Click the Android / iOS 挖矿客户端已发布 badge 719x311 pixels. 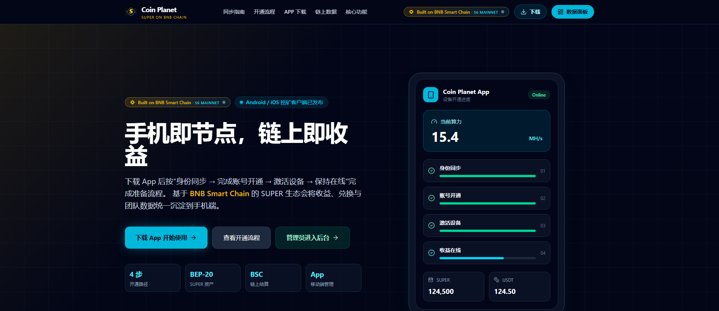tap(281, 102)
